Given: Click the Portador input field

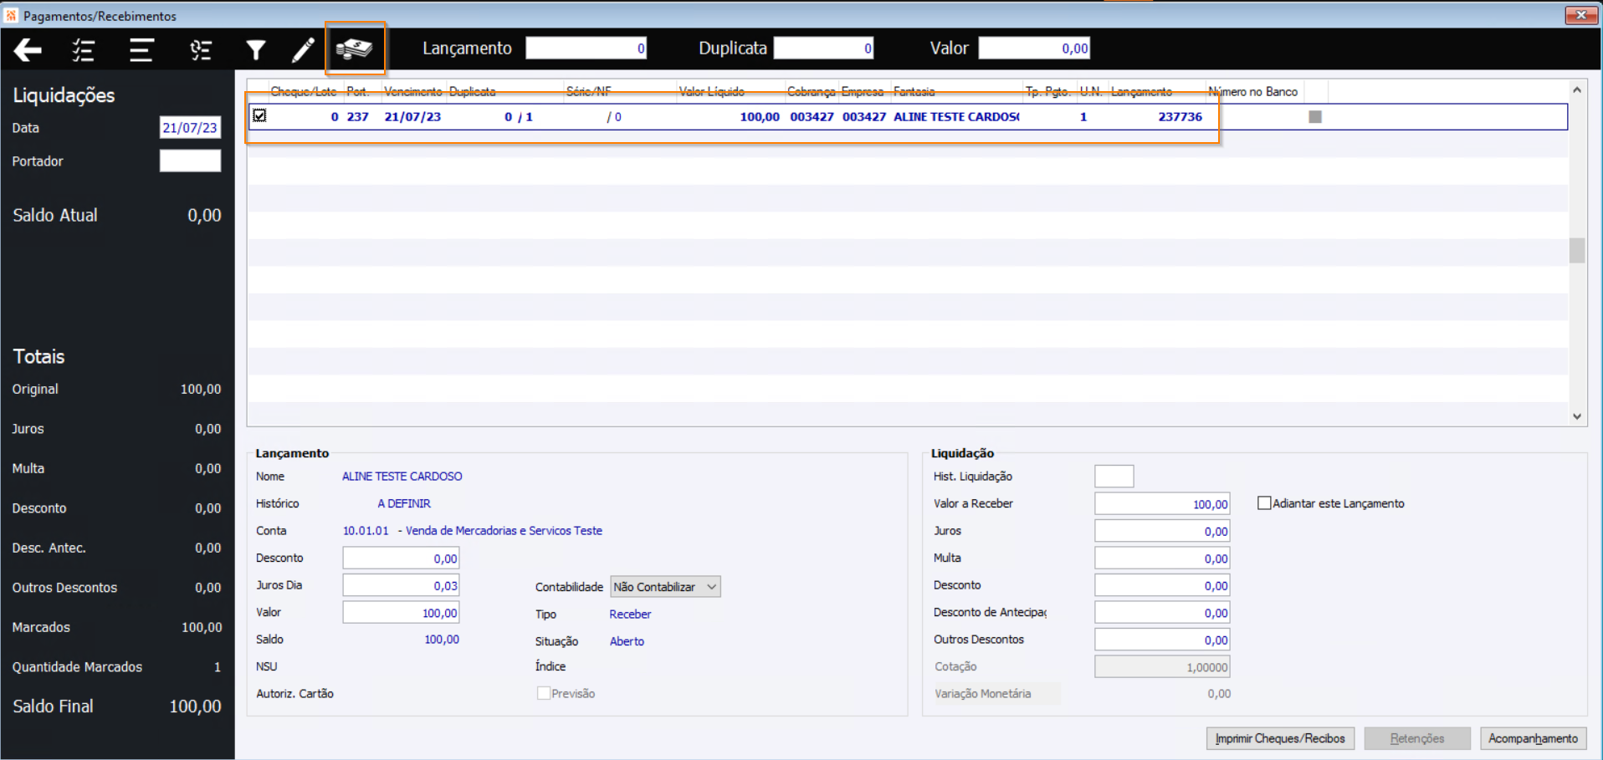Looking at the screenshot, I should pyautogui.click(x=190, y=161).
